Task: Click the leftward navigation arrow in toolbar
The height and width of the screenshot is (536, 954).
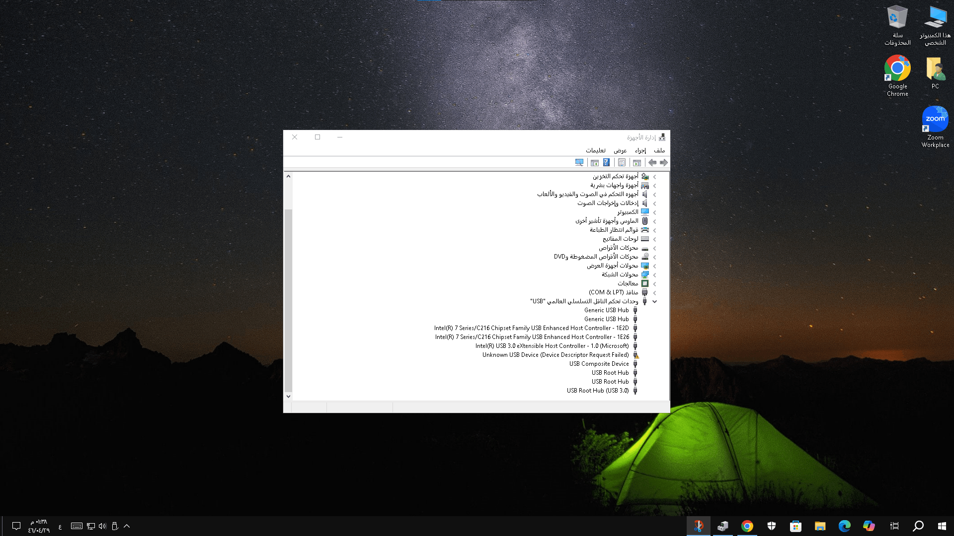Action: point(652,162)
